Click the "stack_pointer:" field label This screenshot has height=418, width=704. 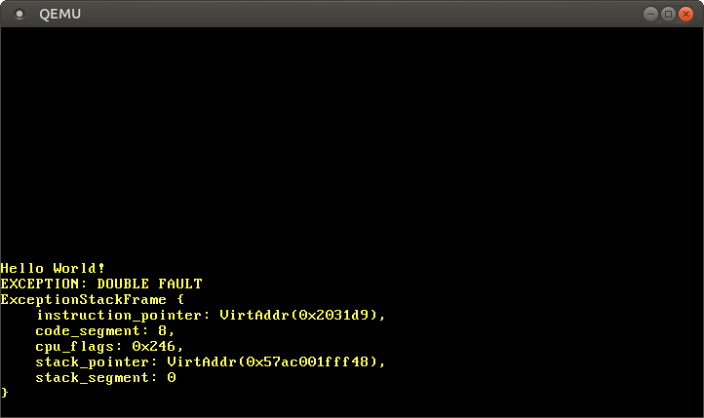(x=97, y=361)
